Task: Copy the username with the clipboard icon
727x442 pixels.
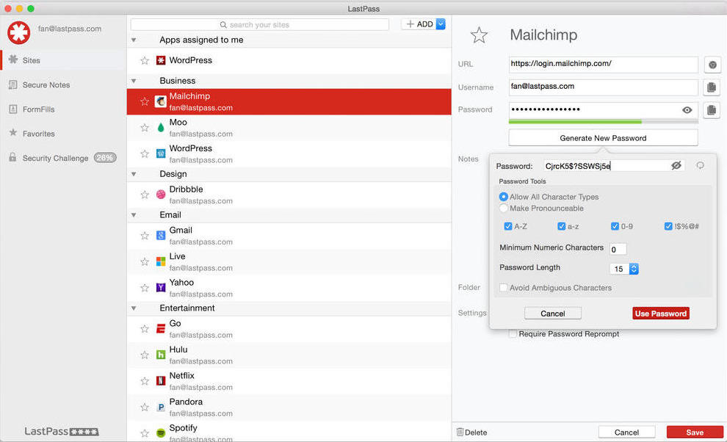Action: 711,87
